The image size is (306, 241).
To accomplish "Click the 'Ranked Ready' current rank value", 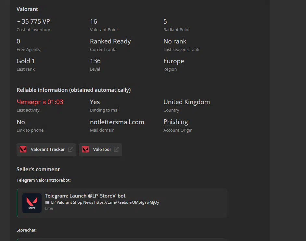I will click(x=110, y=41).
